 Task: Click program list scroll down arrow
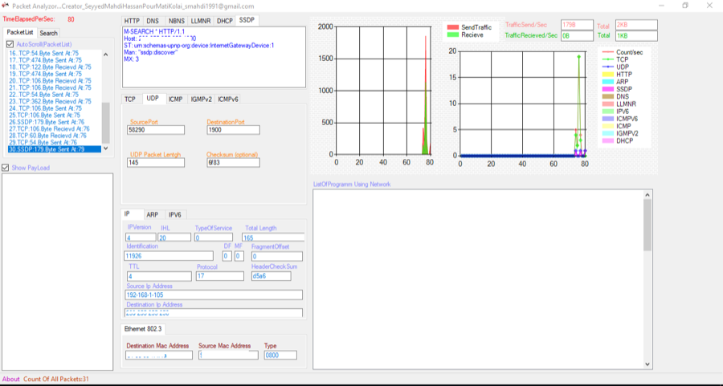pyautogui.click(x=647, y=364)
